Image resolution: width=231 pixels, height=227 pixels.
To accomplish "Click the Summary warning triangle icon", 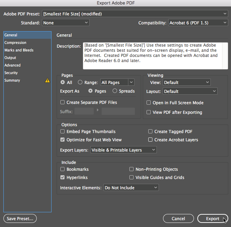I will (47, 81).
